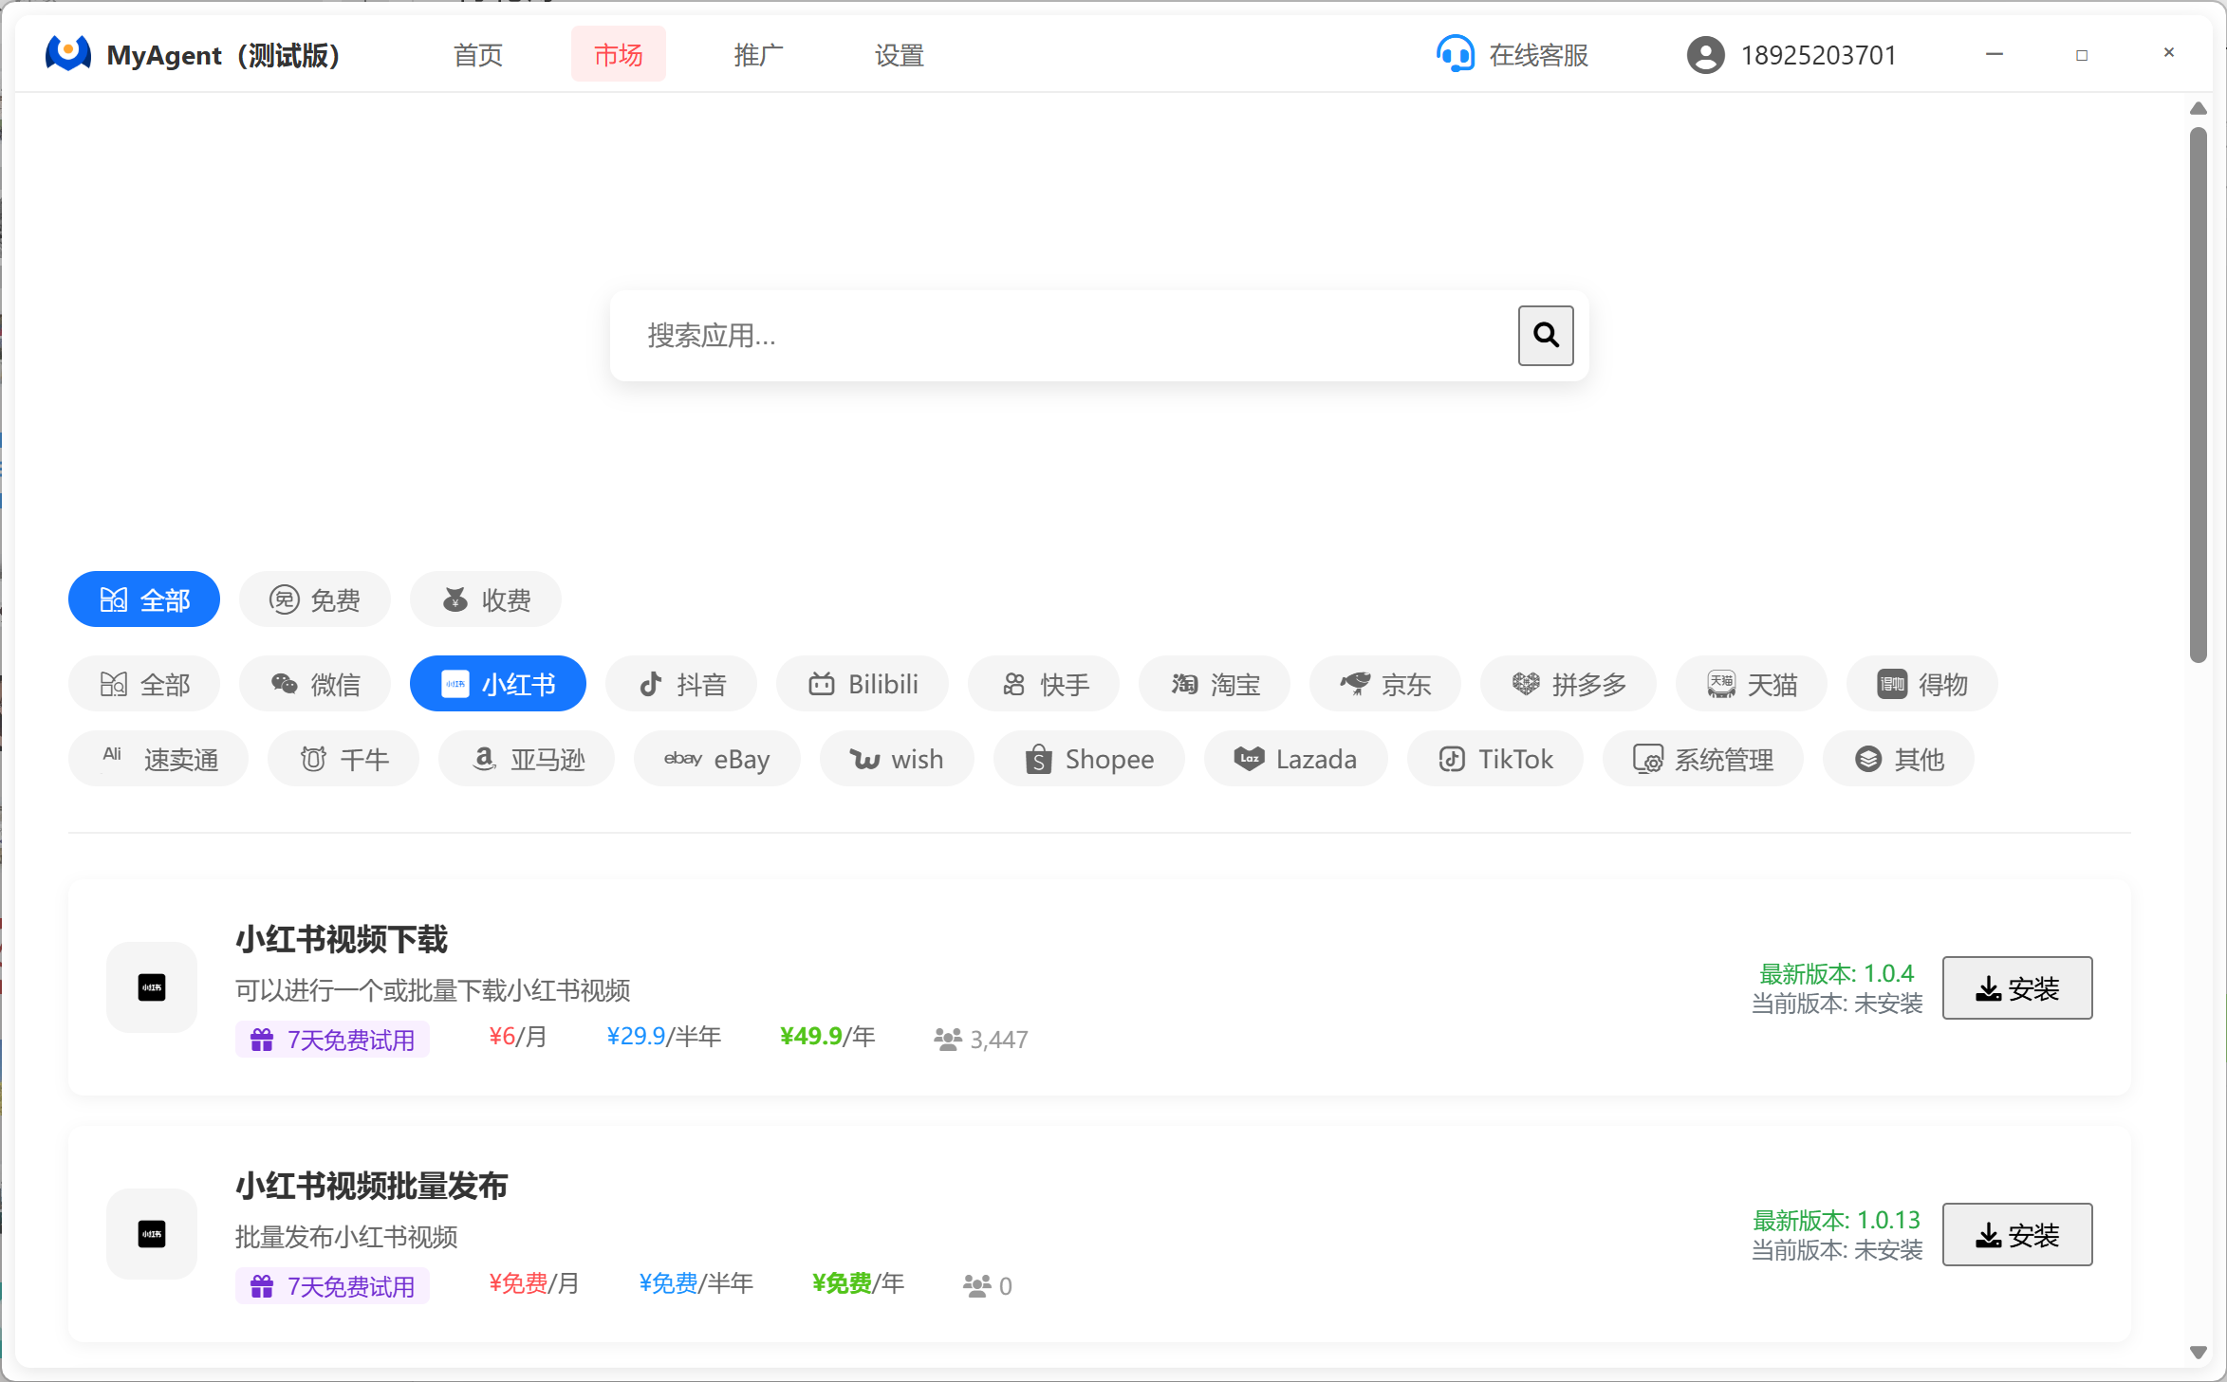
Task: Filter apps by Bilibili platform
Action: coord(862,684)
